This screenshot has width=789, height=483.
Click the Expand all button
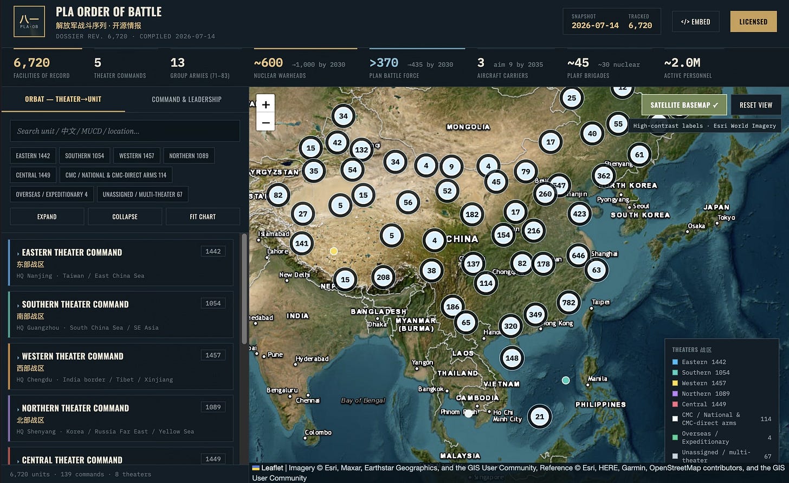pyautogui.click(x=47, y=217)
